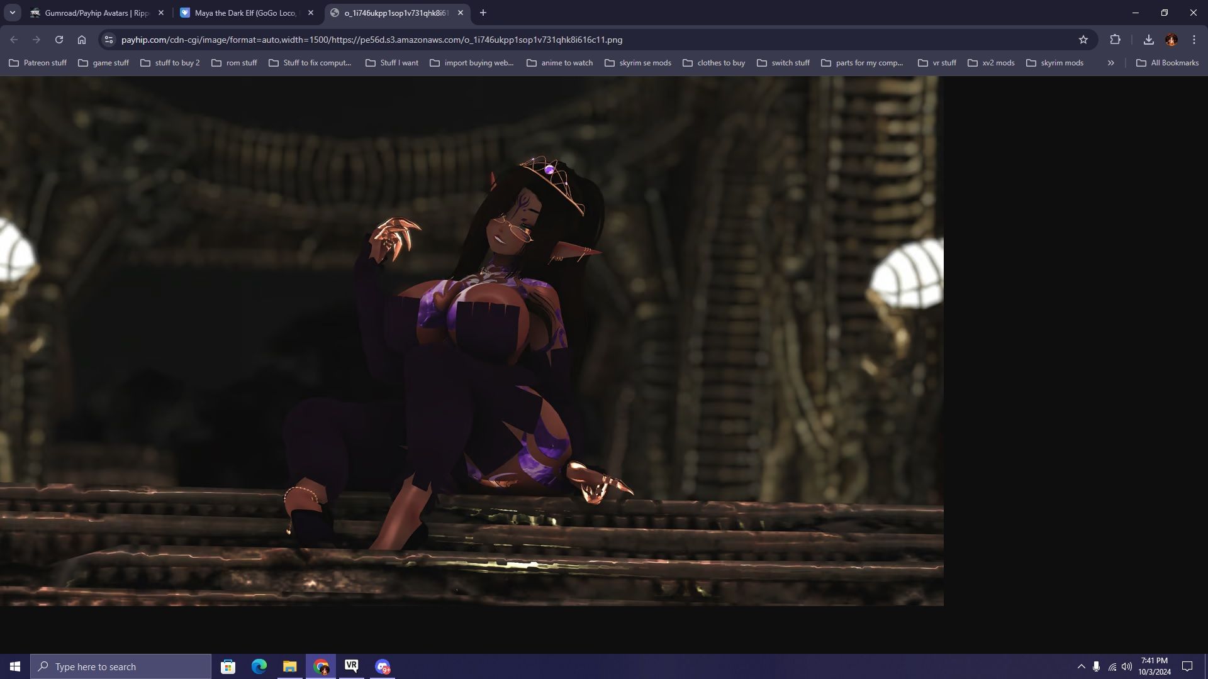Launch Microsoft Store from the taskbar
This screenshot has width=1208, height=679.
coord(228,666)
